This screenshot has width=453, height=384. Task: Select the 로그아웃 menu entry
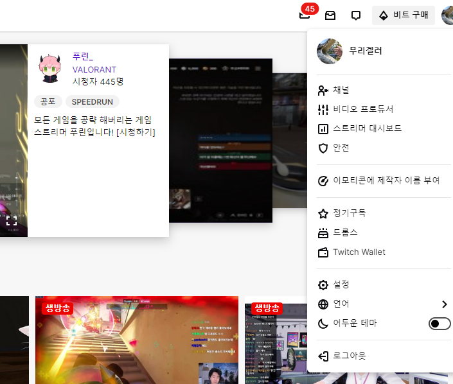[384, 356]
